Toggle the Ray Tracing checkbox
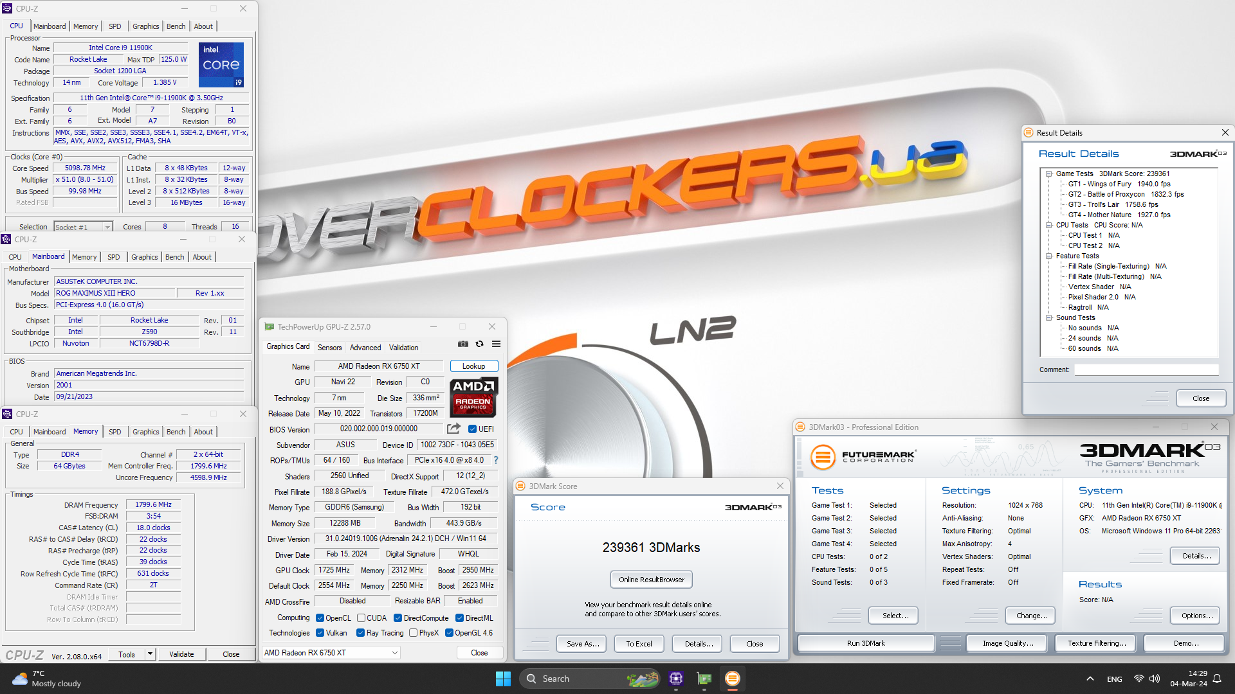 pos(360,633)
